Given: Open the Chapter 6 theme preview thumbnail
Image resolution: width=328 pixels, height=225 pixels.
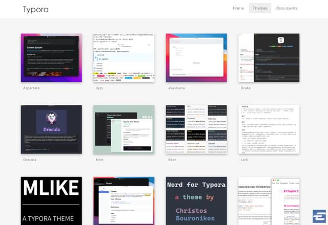Looking at the screenshot, I should click(269, 201).
